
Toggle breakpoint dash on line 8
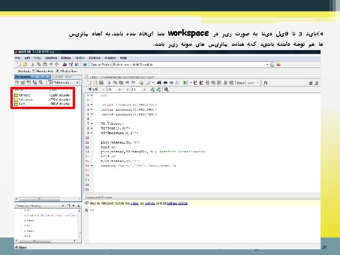(92, 128)
